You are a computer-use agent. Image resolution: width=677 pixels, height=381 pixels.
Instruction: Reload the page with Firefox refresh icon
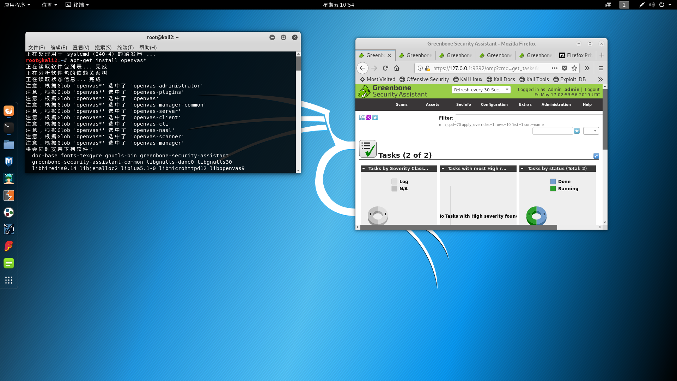pyautogui.click(x=385, y=68)
